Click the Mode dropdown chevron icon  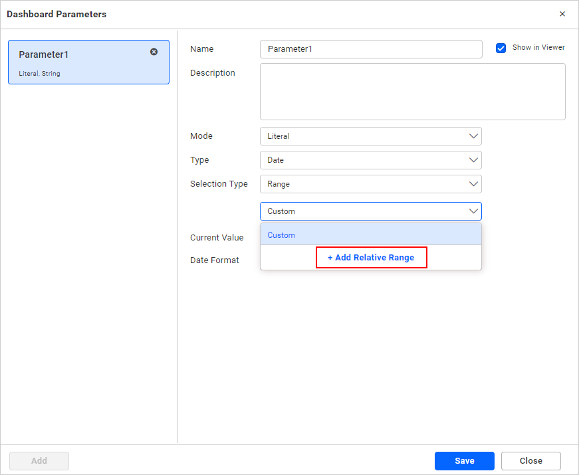click(x=473, y=136)
